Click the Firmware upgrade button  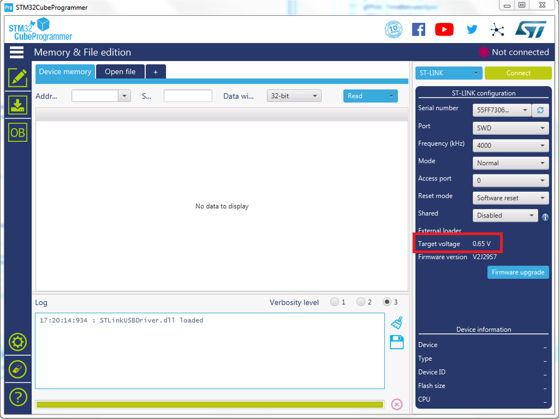518,272
